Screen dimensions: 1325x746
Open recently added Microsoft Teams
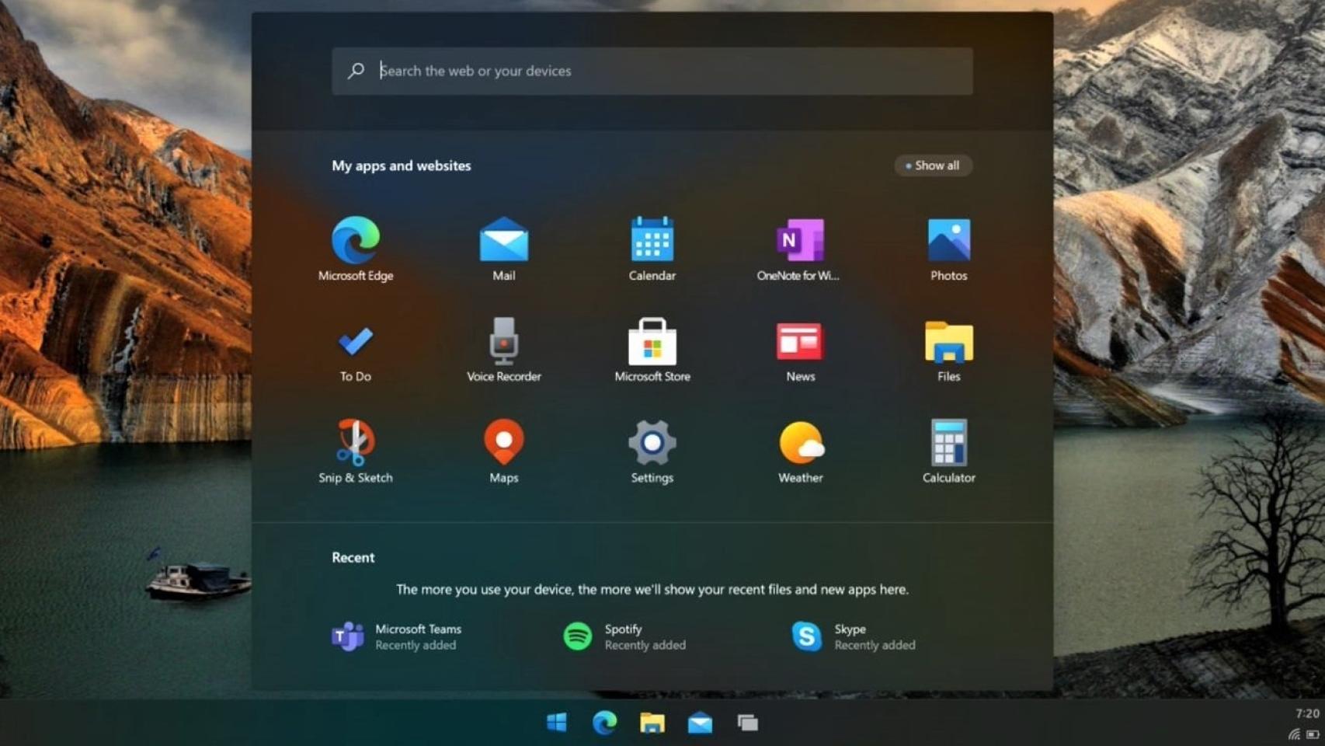(x=397, y=636)
